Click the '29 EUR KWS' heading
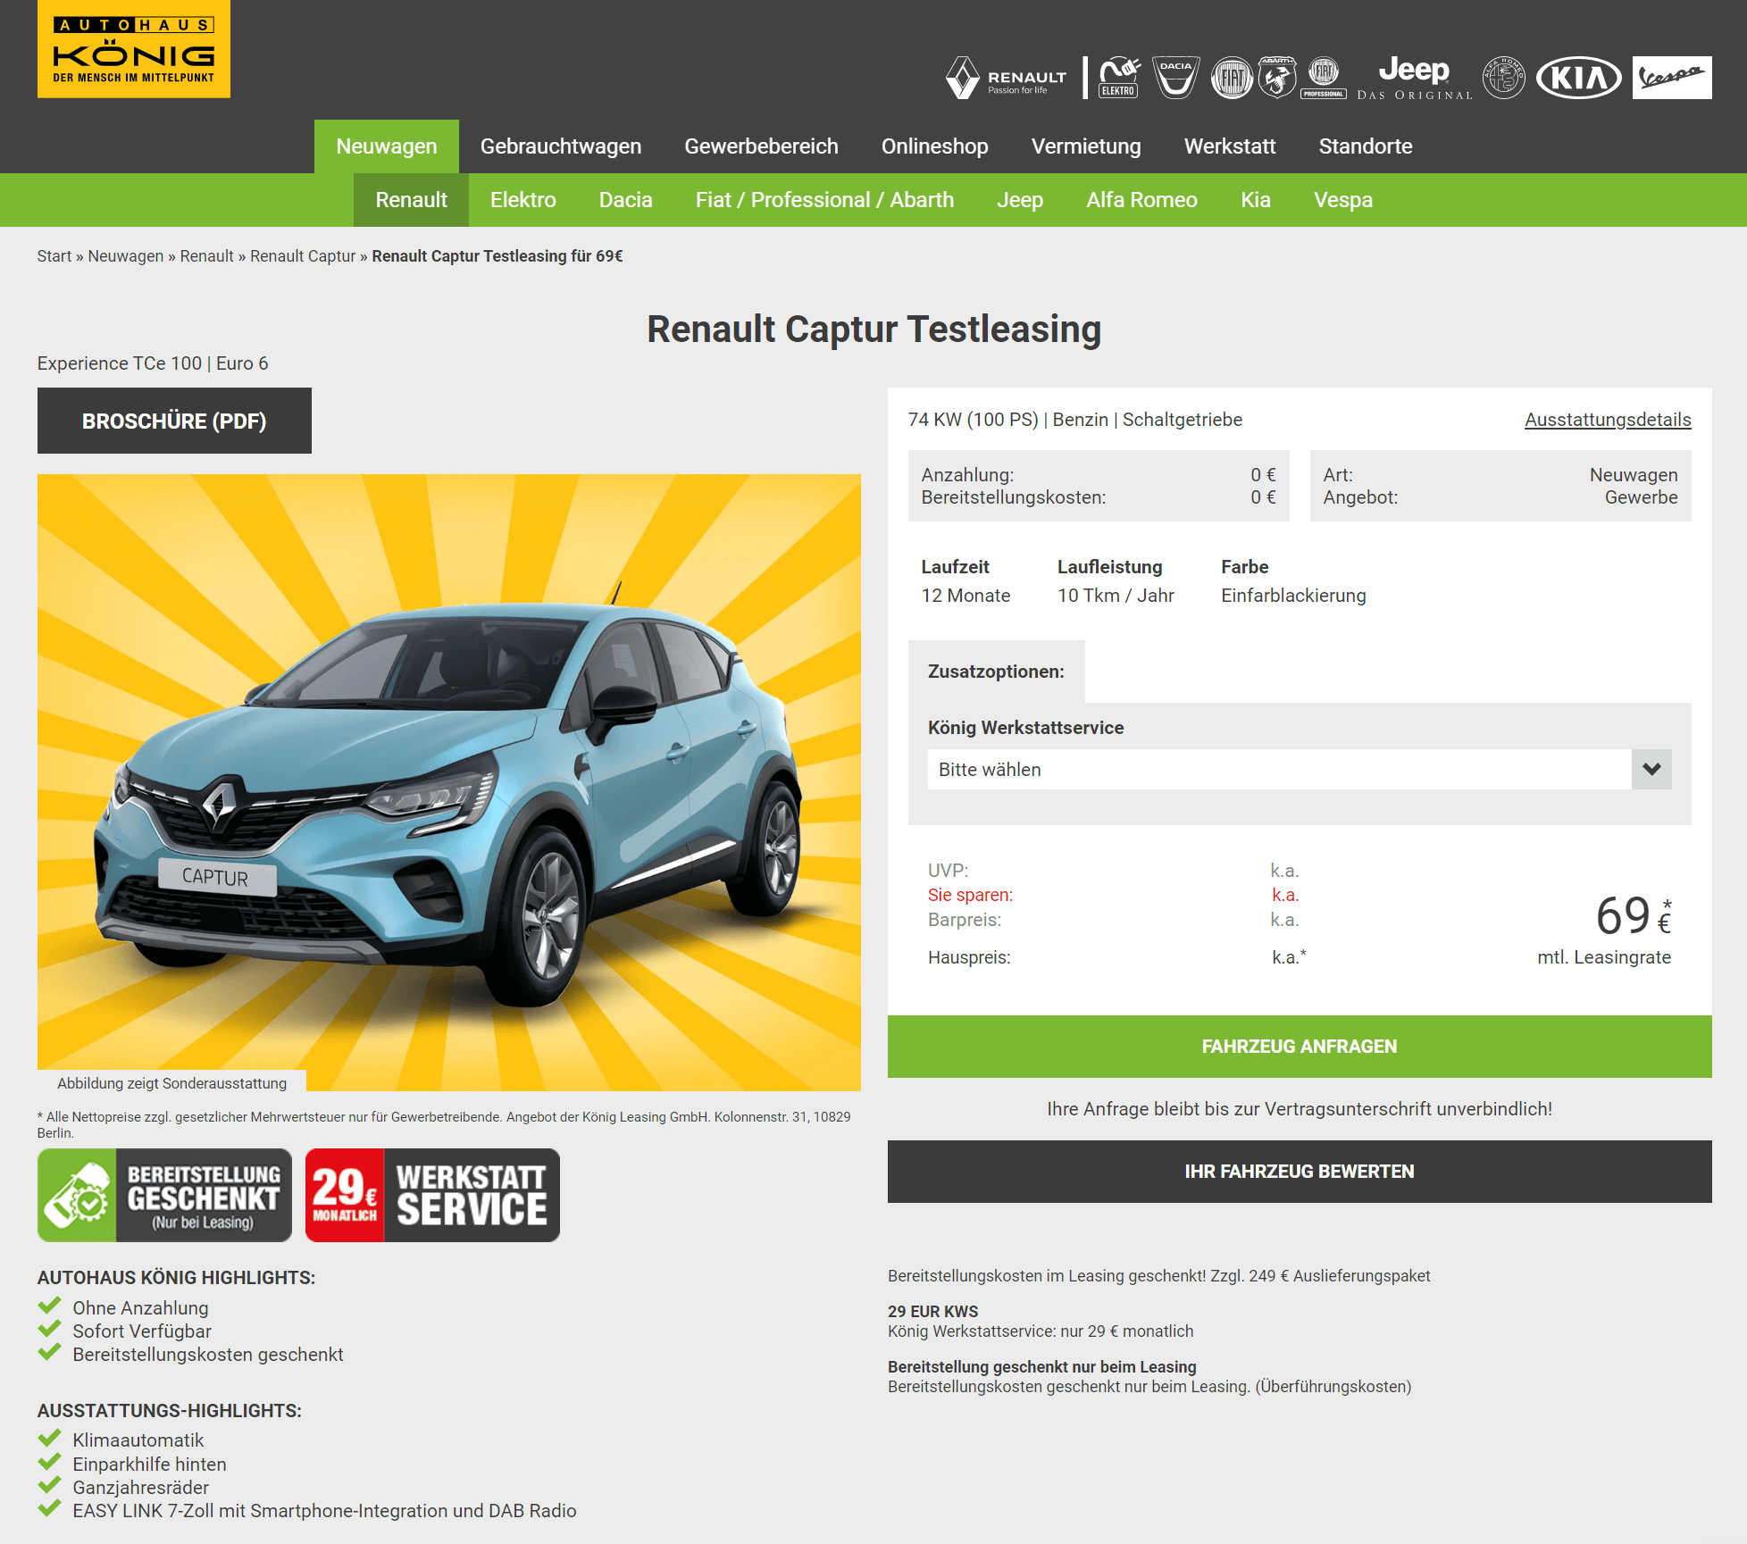This screenshot has width=1747, height=1544. coord(933,1312)
